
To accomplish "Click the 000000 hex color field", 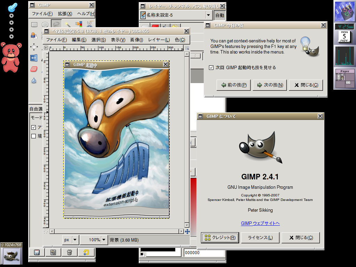I will tap(204, 252).
